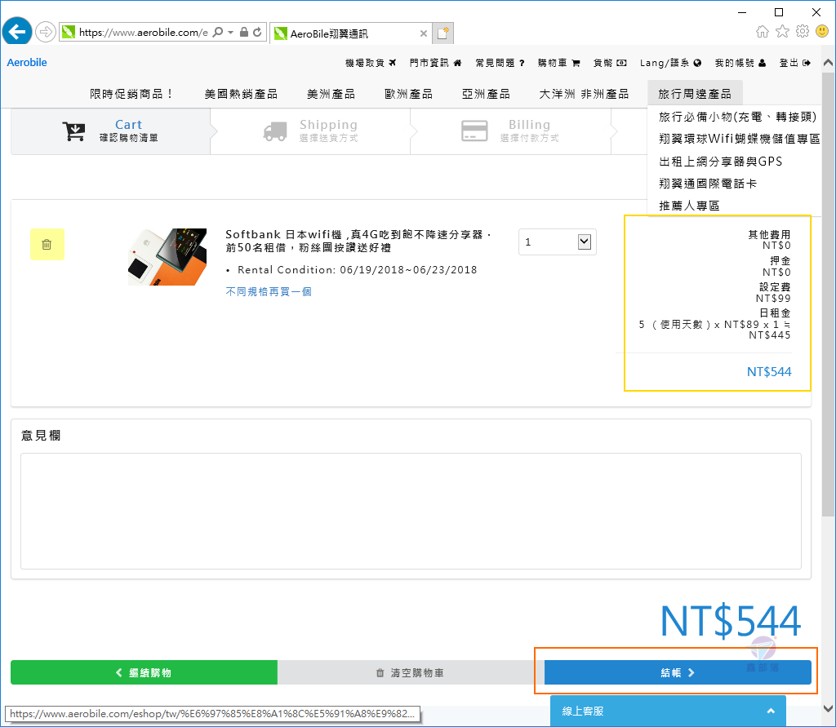Image resolution: width=836 pixels, height=727 pixels.
Task: Select 翔翼環球Wifi蝴蝶機儲值專區 submenu item
Action: pos(740,139)
